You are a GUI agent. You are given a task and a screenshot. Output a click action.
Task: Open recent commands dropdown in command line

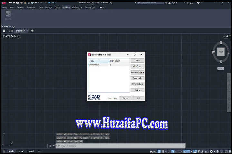click(58, 146)
